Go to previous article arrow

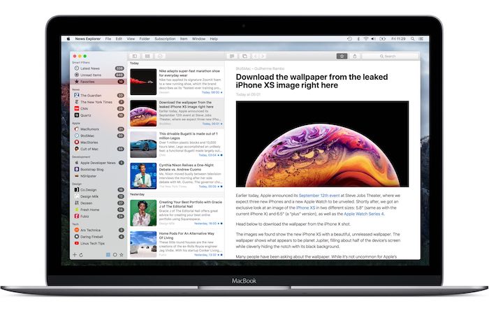pyautogui.click(x=255, y=56)
